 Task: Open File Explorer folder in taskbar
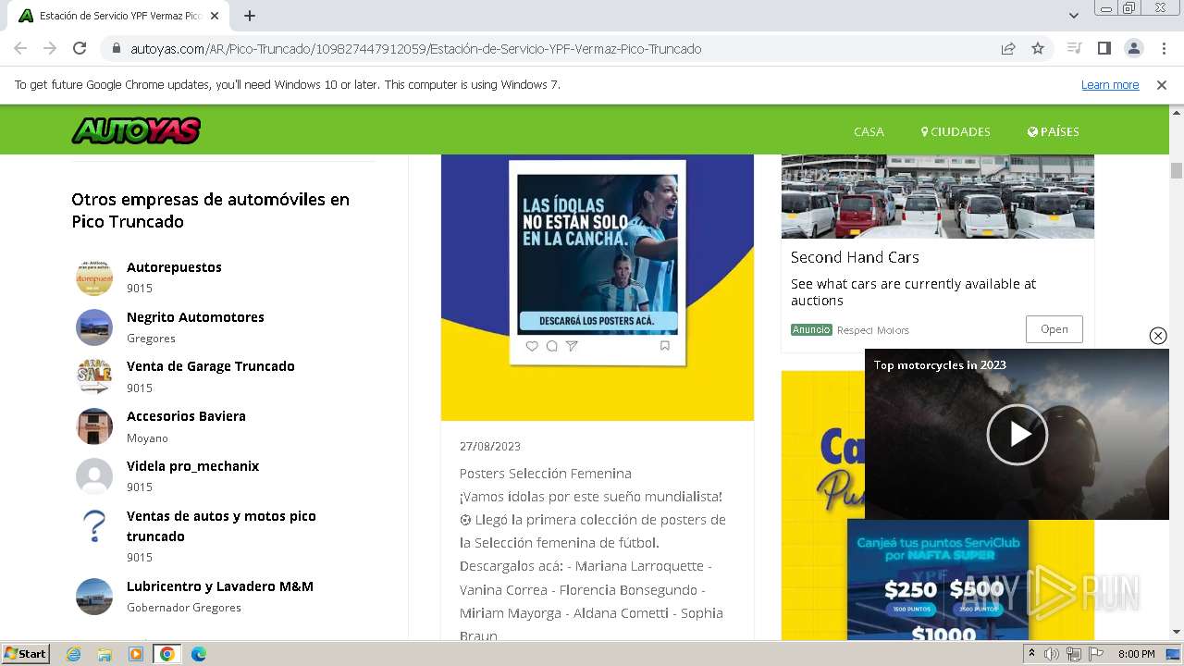click(x=105, y=654)
